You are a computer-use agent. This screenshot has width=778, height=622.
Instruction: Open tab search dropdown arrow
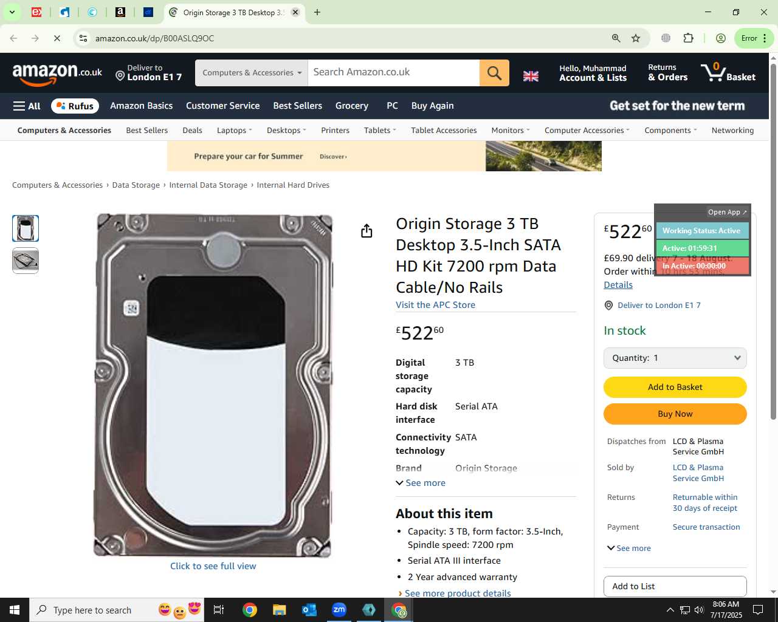point(12,12)
